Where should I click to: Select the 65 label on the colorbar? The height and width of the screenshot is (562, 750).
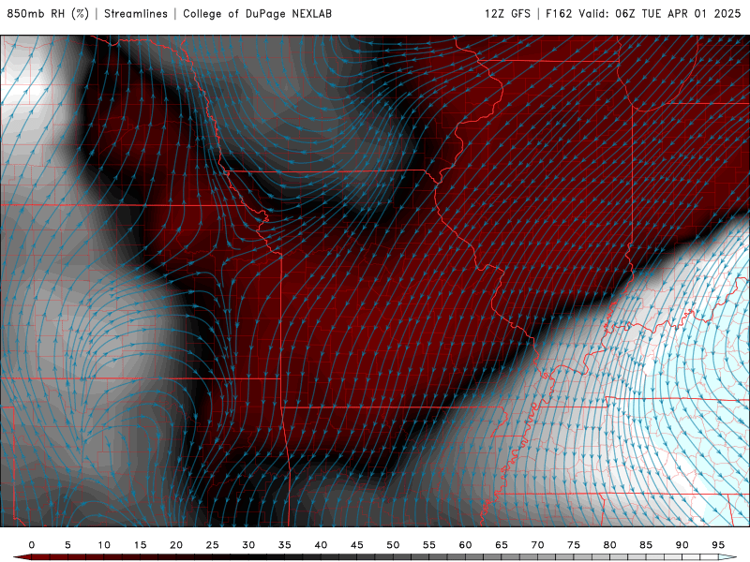(502, 545)
